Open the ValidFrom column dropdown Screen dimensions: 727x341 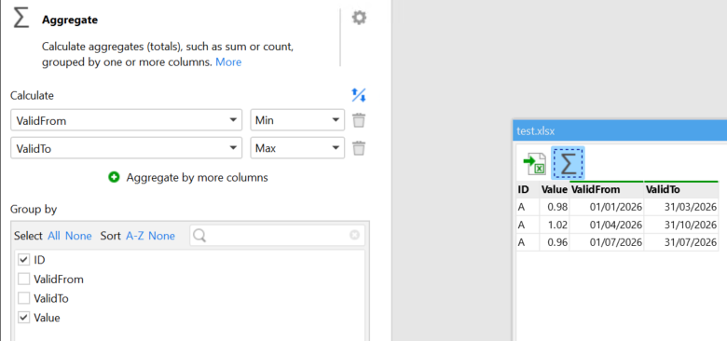coord(126,120)
